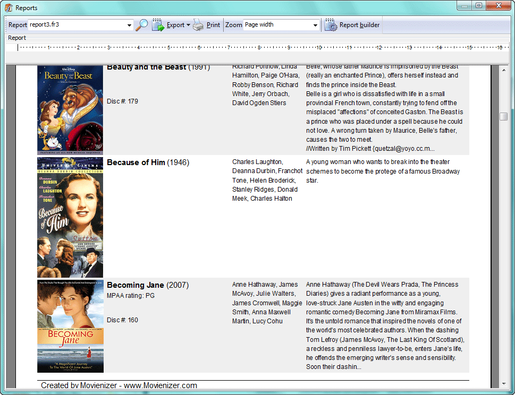Screen dimensions: 515x395
Task: Click the Because of Him plot summary
Action: (383, 171)
